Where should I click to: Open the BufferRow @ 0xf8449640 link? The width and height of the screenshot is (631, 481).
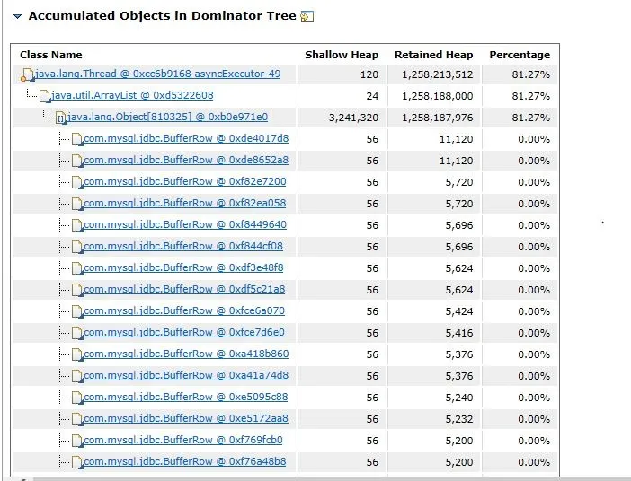click(x=184, y=224)
